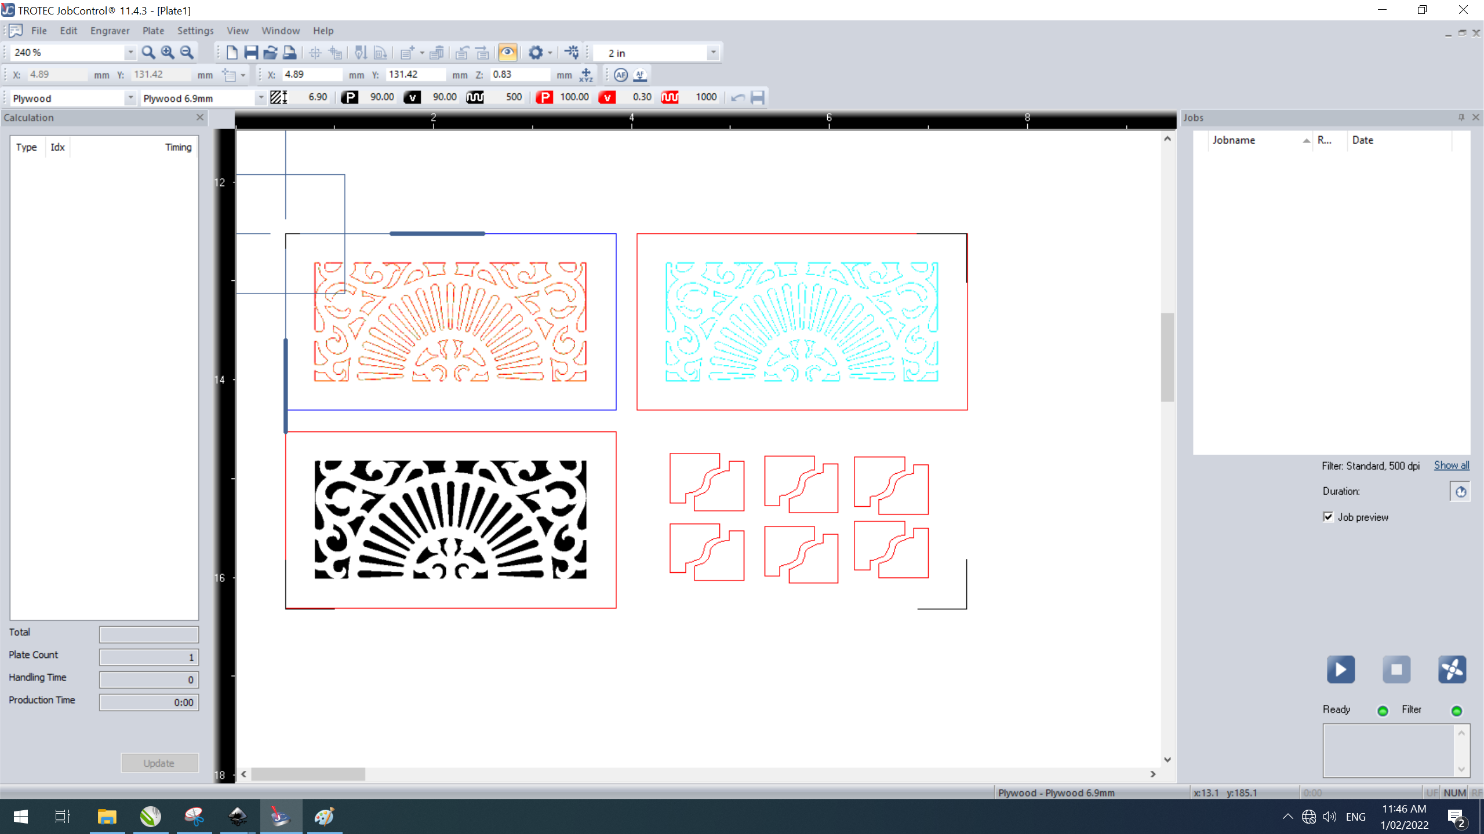Viewport: 1484px width, 834px height.
Task: Click the red P cut power swatch
Action: pos(544,97)
